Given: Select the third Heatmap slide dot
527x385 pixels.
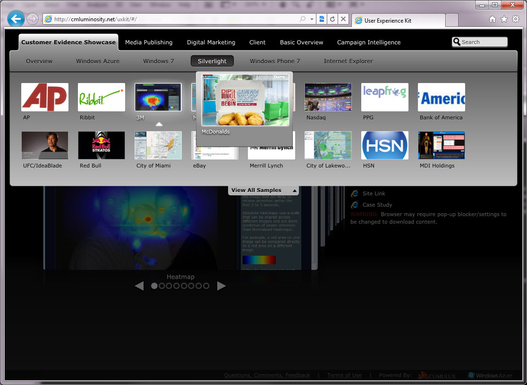Looking at the screenshot, I should (169, 286).
